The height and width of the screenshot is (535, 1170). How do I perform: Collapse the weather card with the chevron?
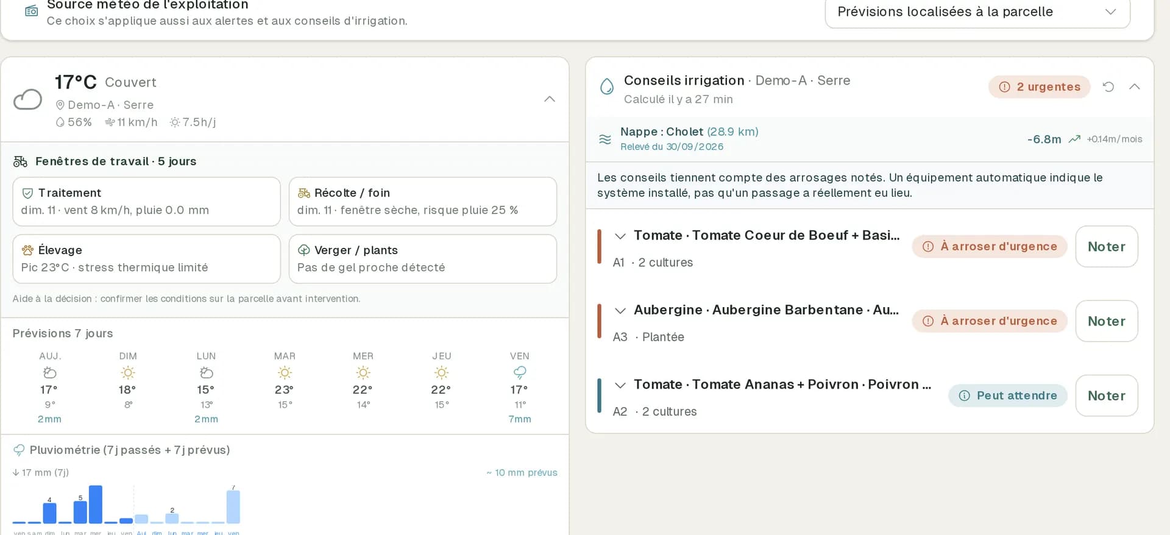tap(550, 99)
